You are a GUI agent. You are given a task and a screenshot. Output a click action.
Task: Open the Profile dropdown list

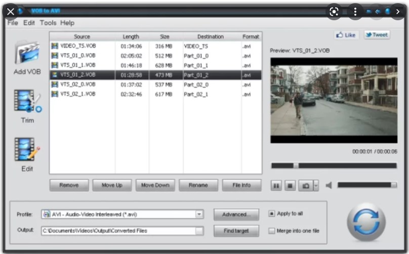(199, 215)
